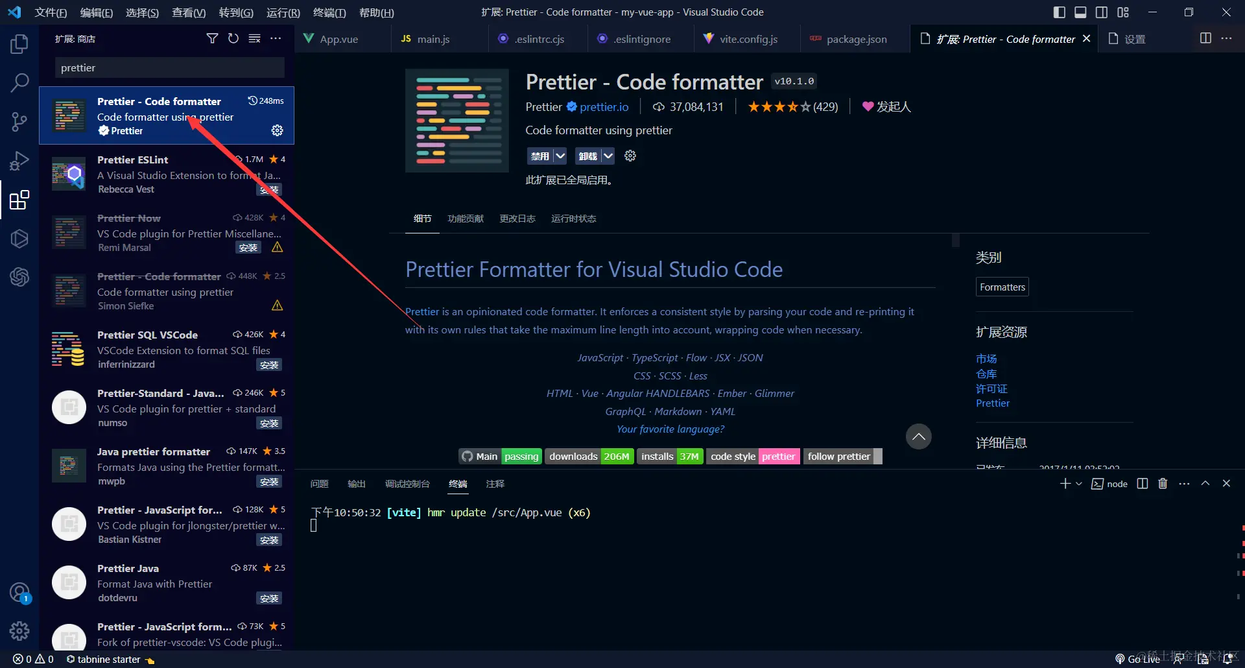This screenshot has width=1245, height=668.
Task: Open the ChatGPT icon in activity bar
Action: coord(19,277)
